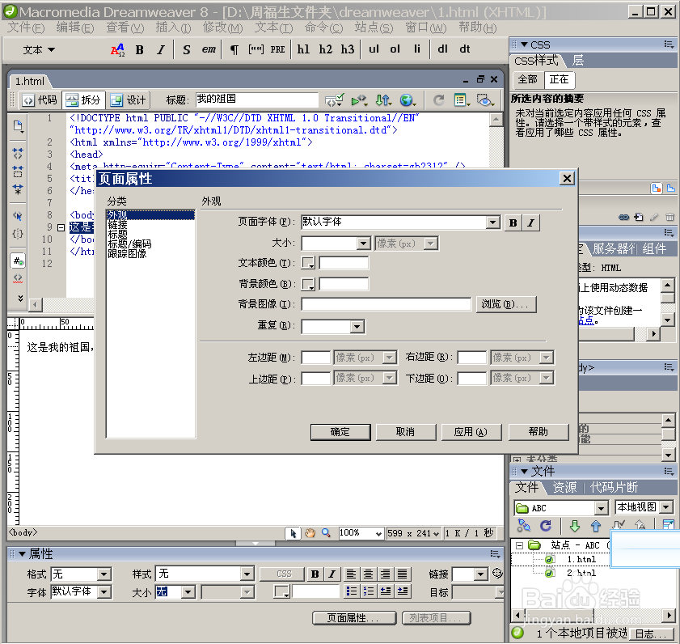Click the PRE preformatted text icon
The image size is (680, 644).
click(x=277, y=50)
